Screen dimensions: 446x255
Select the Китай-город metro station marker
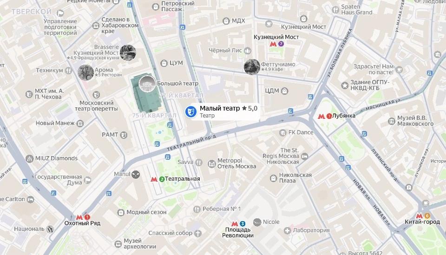tap(423, 216)
